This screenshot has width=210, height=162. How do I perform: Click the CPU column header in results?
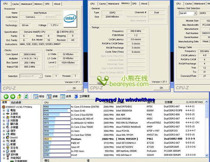[x=46, y=103]
